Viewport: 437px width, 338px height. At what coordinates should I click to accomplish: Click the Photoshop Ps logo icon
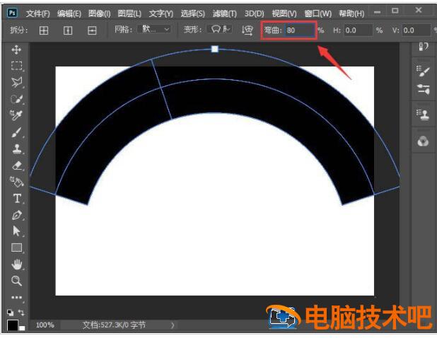pyautogui.click(x=12, y=13)
